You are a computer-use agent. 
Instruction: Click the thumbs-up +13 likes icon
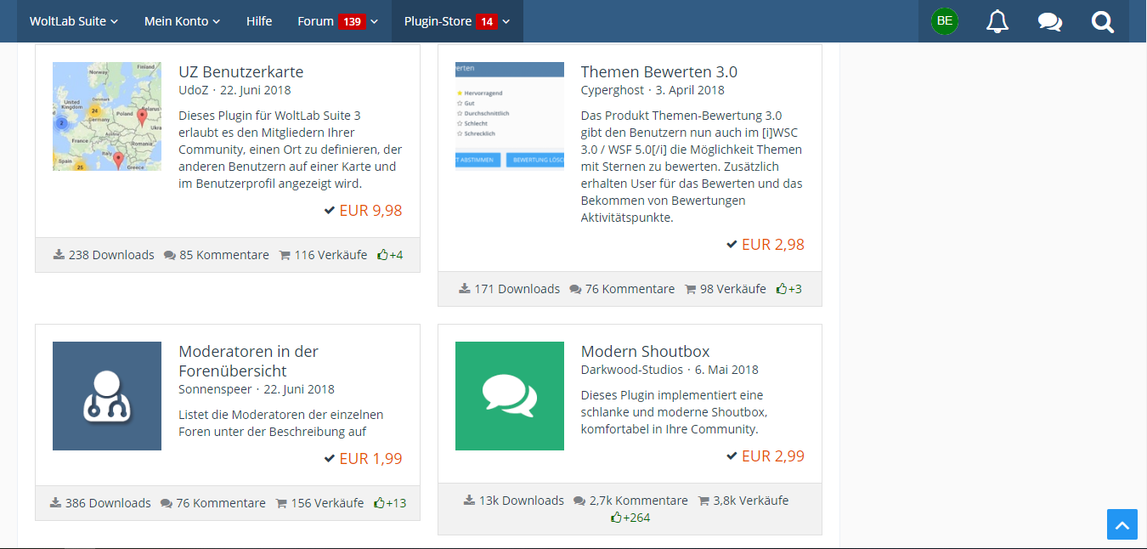point(390,503)
